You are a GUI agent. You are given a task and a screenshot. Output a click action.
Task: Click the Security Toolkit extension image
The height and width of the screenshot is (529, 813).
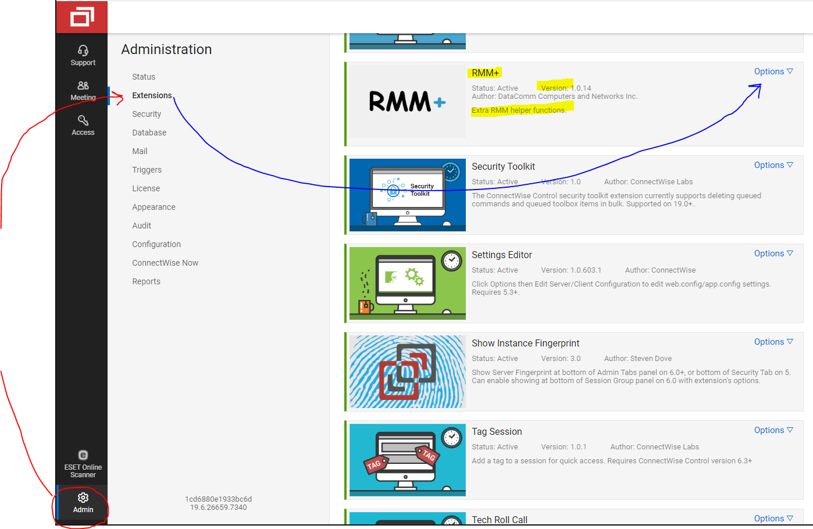tap(407, 195)
